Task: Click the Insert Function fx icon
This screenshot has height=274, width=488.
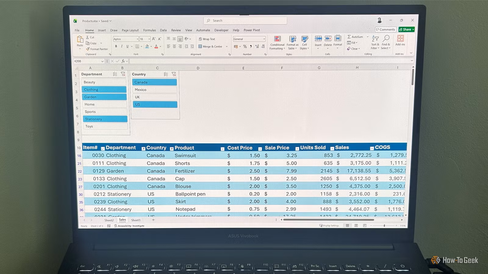Action: coord(123,61)
